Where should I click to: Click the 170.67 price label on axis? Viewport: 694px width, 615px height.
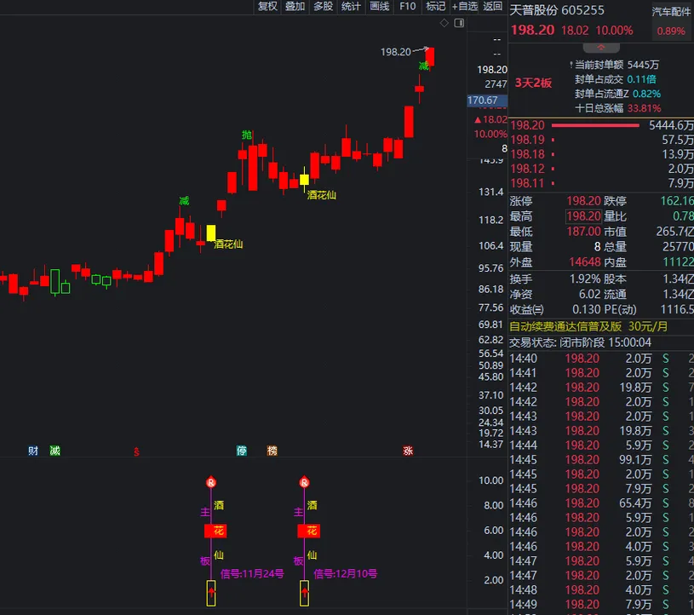483,101
